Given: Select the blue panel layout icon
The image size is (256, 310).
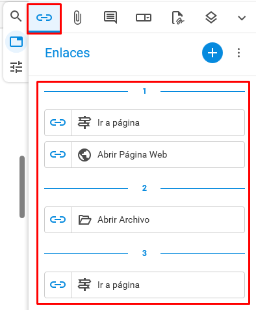Looking at the screenshot, I should [x=16, y=42].
